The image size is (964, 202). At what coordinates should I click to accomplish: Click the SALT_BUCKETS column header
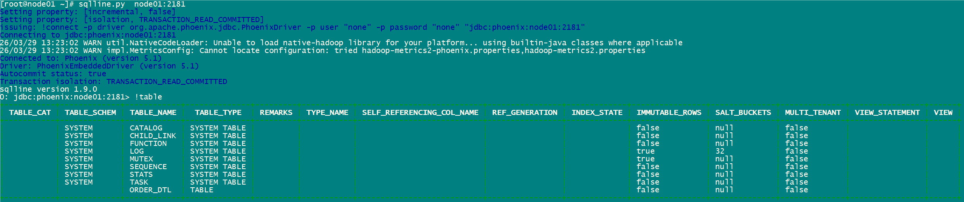click(x=743, y=113)
